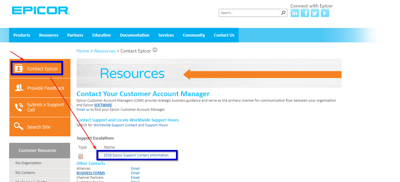Select Contact Epicor sidebar button
Screen dimensions: 400x182
40,69
